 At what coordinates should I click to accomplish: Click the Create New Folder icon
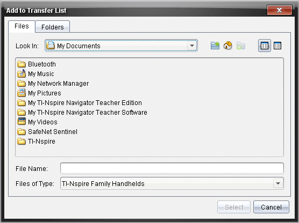pyautogui.click(x=240, y=46)
